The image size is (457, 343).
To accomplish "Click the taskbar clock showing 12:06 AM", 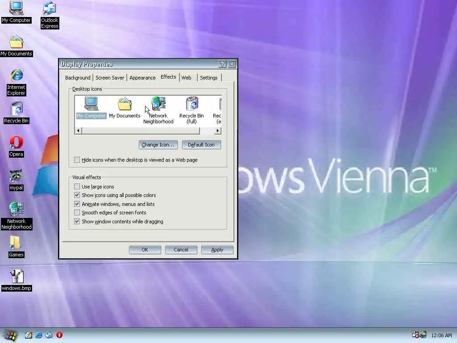I will [x=441, y=335].
